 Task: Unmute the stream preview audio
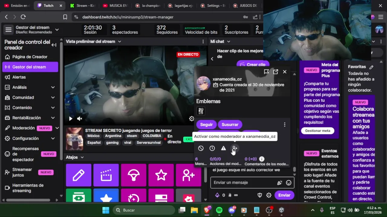coord(80,119)
